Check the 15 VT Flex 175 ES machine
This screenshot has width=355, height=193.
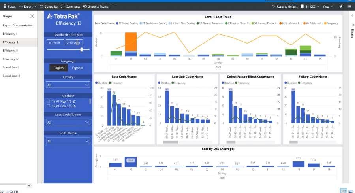[x=48, y=101]
